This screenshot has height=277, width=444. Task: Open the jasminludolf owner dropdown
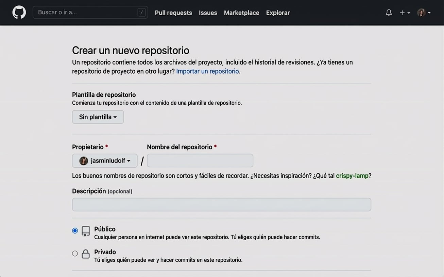(105, 161)
